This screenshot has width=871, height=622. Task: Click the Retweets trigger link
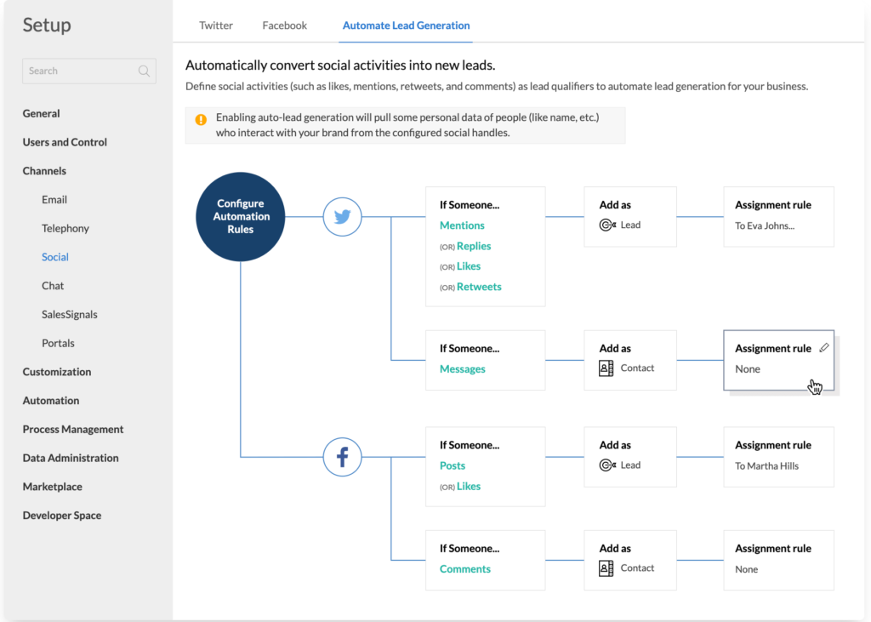pos(479,287)
